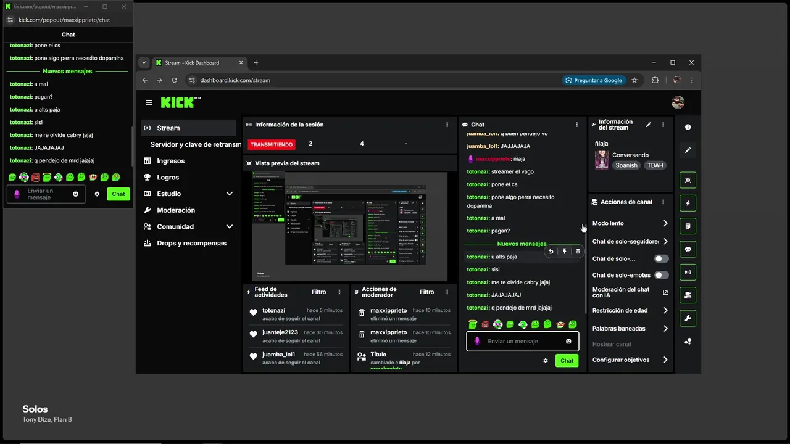Viewport: 790px width, 444px height.
Task: Open Feed de actividades options menu
Action: (x=339, y=292)
